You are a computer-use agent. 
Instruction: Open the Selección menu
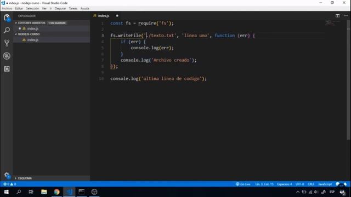click(32, 8)
